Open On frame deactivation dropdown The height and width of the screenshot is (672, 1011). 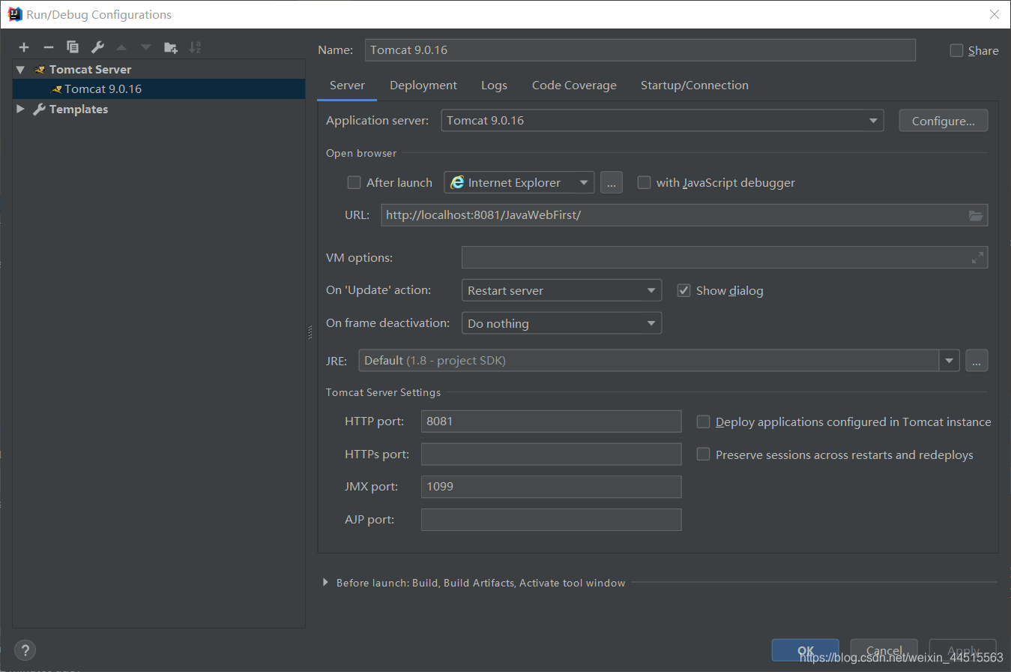(562, 323)
